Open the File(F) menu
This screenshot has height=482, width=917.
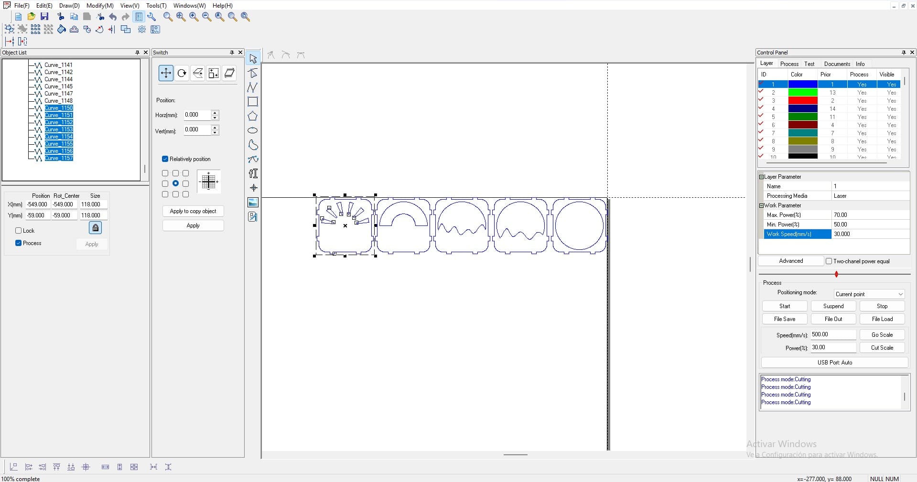coord(22,6)
